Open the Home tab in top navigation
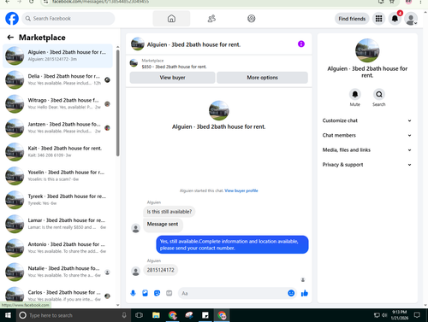Viewport: 428px width, 322px height. 171,19
